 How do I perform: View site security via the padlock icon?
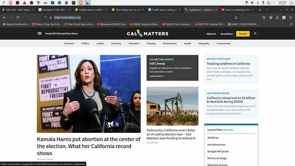click(51, 18)
